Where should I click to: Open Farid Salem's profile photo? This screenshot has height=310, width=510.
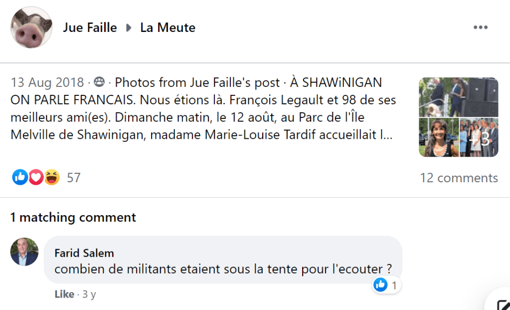click(24, 252)
